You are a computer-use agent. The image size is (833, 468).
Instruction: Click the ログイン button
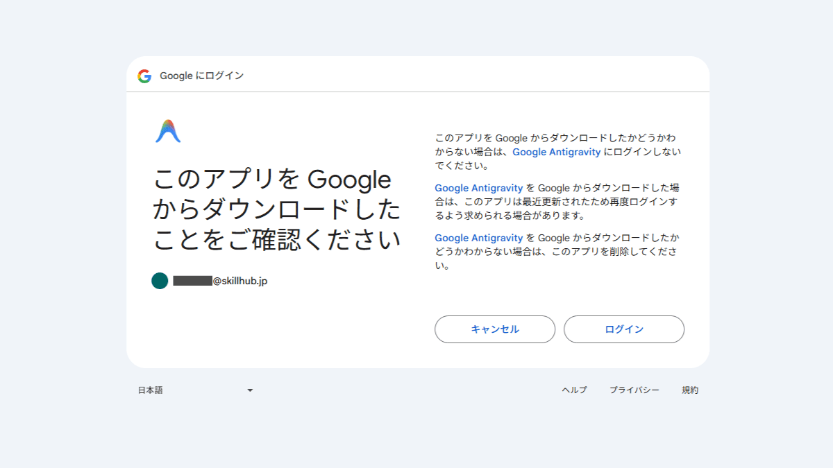pos(624,329)
